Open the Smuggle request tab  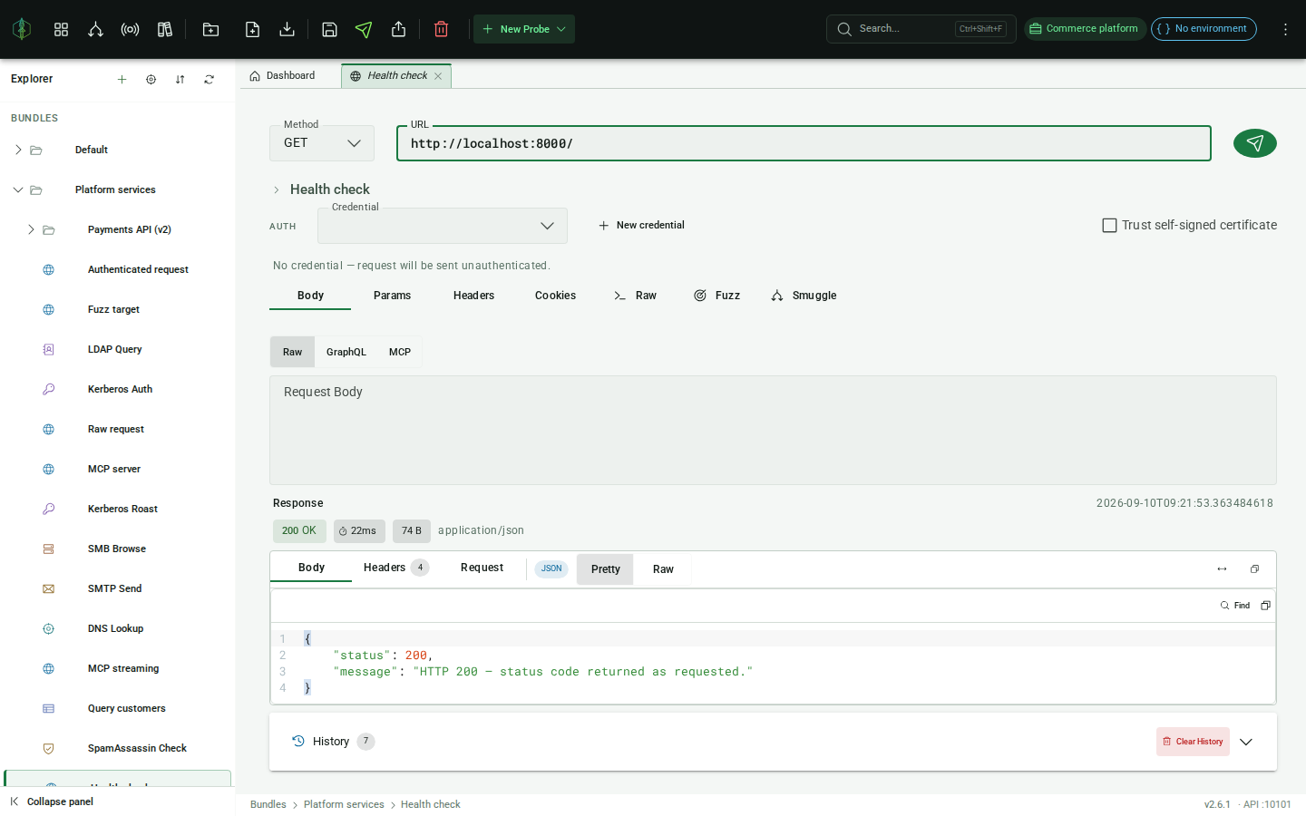pyautogui.click(x=804, y=296)
